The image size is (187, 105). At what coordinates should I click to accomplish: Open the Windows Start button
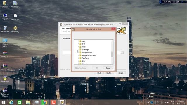coord(4,102)
